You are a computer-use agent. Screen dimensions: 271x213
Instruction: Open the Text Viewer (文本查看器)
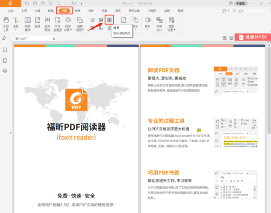[x=58, y=24]
